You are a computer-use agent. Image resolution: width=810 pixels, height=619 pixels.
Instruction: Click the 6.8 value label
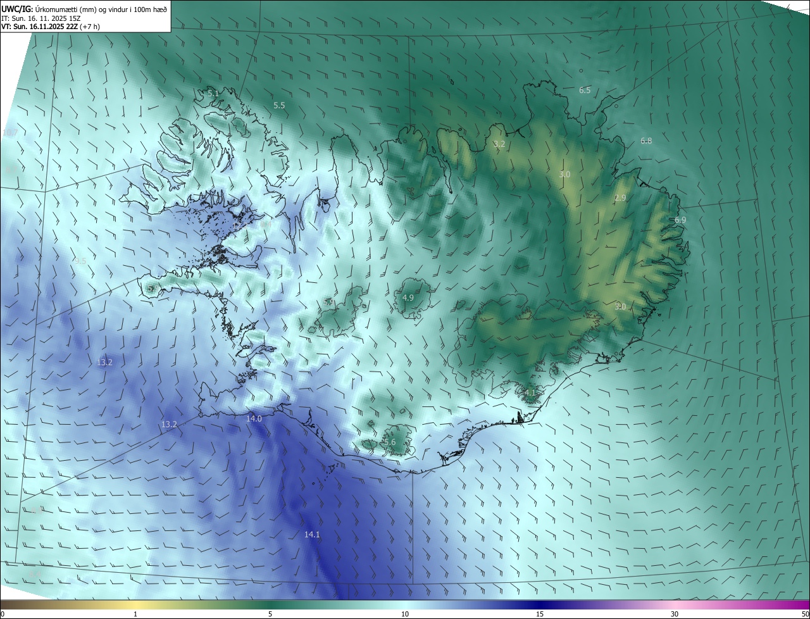click(x=646, y=141)
